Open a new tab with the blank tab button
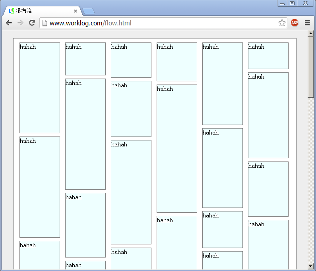Screen dimensions: 316x271 tap(89, 11)
